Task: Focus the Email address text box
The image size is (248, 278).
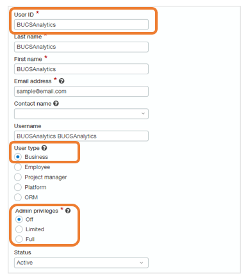Action: pos(81,92)
